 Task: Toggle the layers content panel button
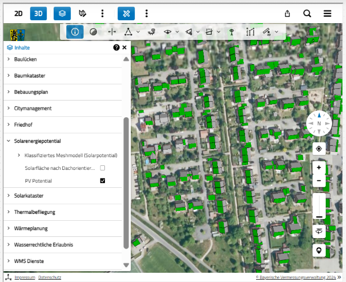[62, 13]
